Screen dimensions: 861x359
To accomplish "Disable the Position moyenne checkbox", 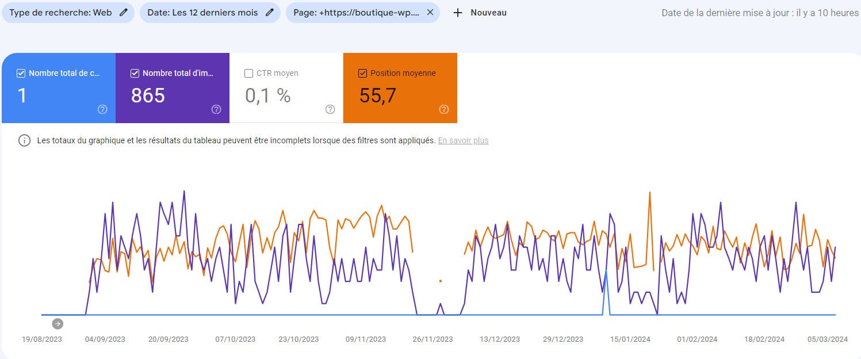I will pos(362,73).
